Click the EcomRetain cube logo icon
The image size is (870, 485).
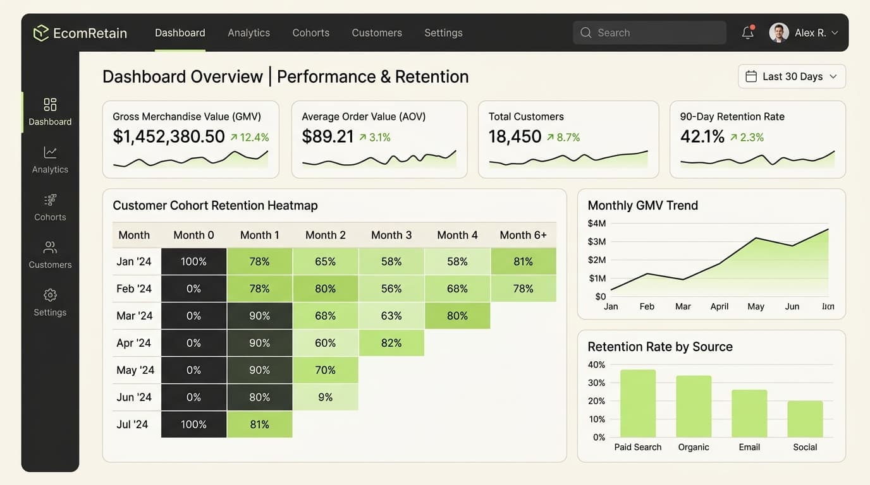41,33
